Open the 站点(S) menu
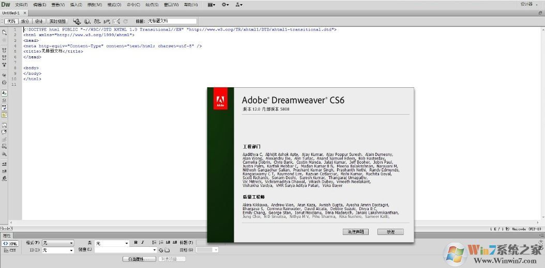 [152, 5]
